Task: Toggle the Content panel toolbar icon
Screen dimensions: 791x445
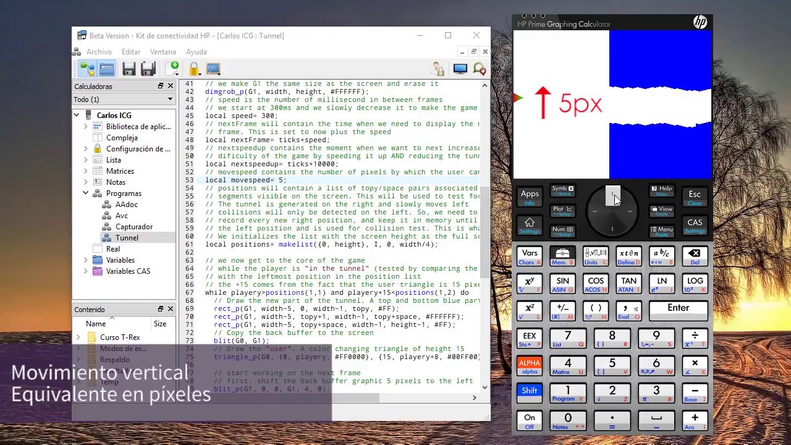Action: click(x=107, y=69)
